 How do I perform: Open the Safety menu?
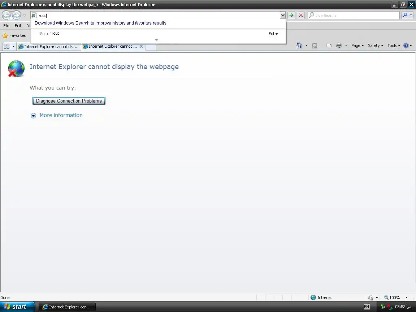pos(376,45)
